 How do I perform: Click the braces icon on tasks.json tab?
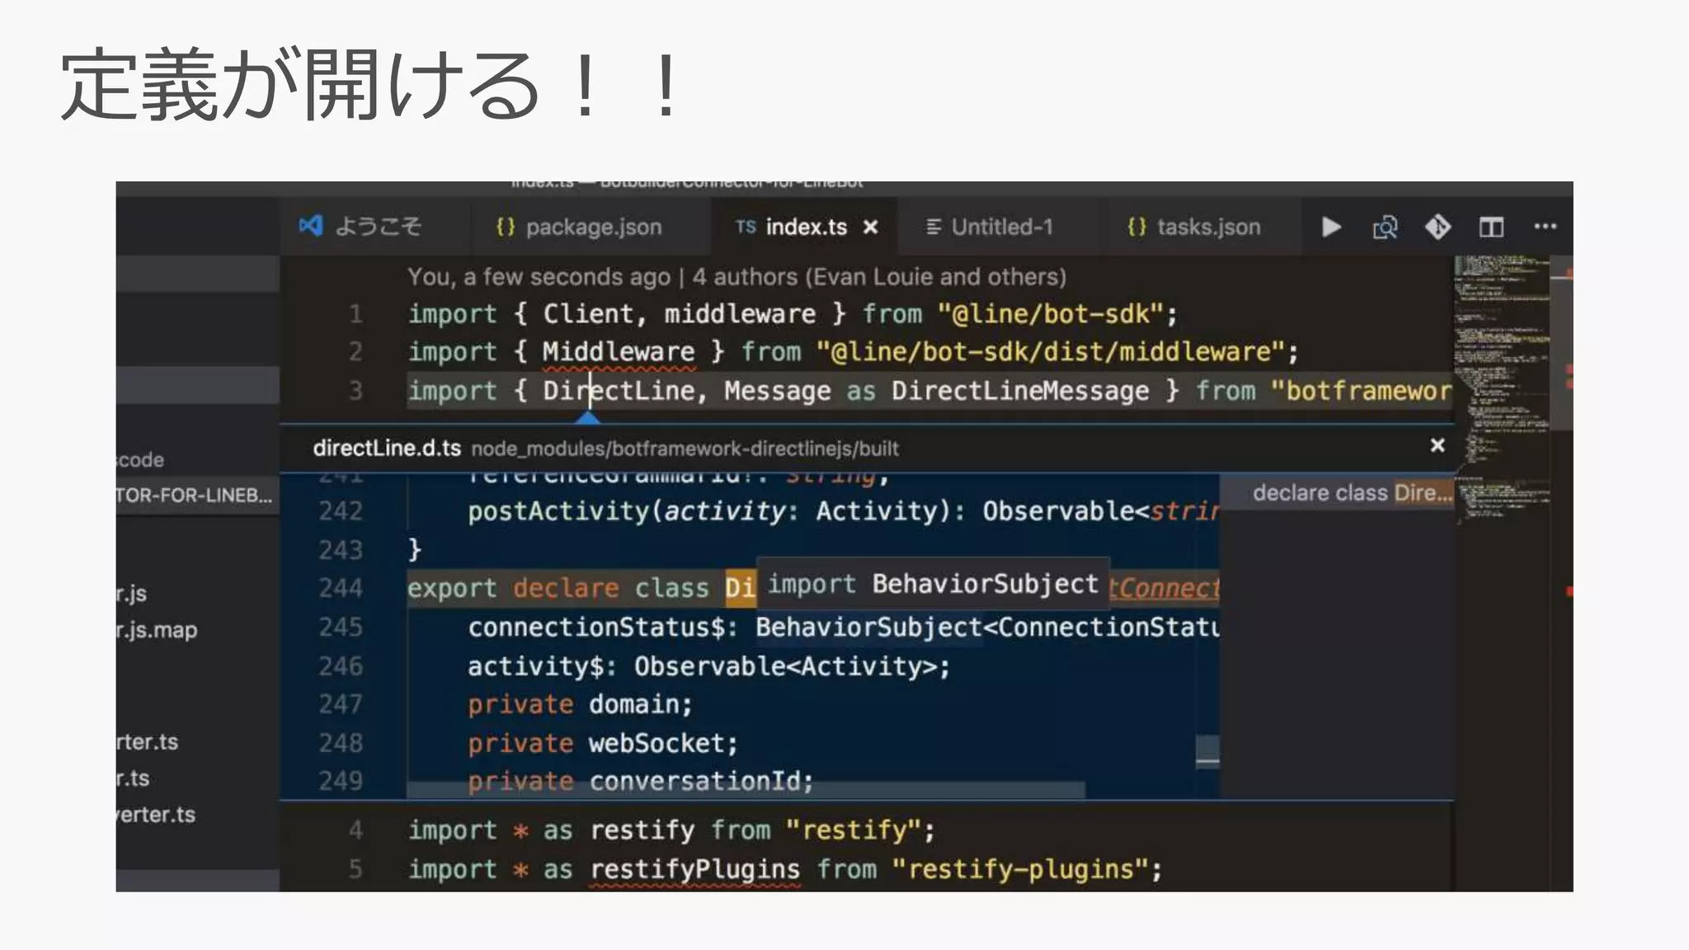point(1136,227)
